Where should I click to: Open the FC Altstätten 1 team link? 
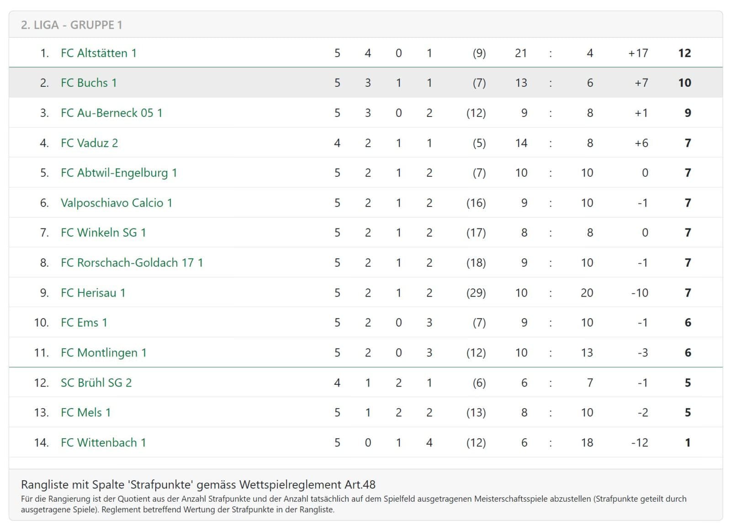pos(99,53)
